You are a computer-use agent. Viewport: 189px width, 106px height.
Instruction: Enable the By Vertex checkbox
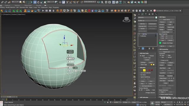tap(140, 75)
